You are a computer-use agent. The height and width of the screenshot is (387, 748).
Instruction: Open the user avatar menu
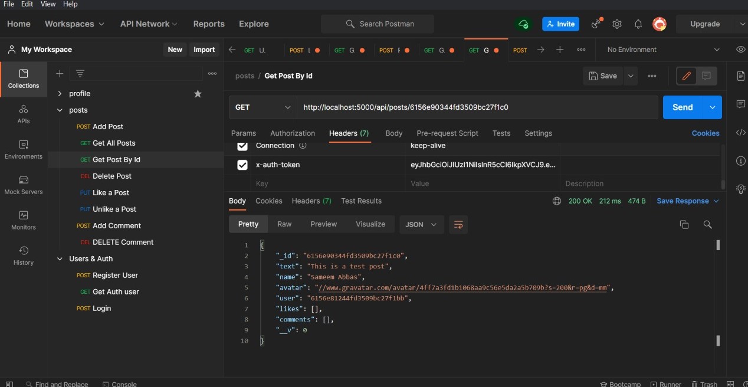660,24
